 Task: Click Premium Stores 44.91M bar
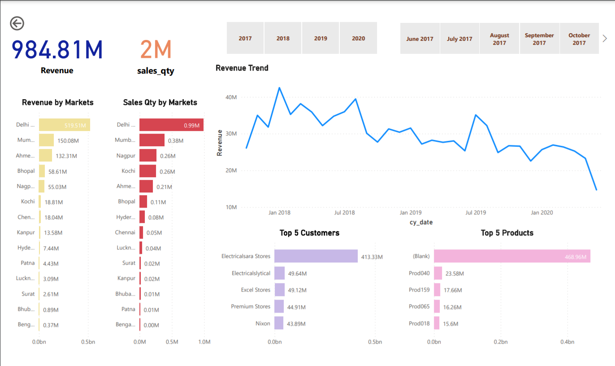pyautogui.click(x=279, y=306)
